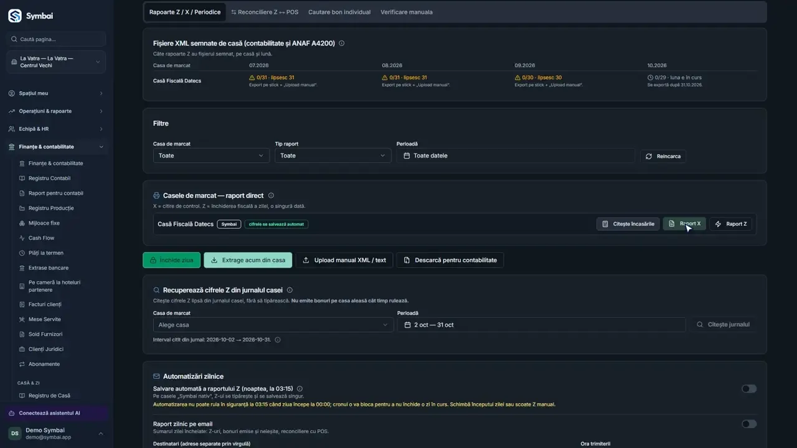
Task: Click Upload manual XML / text button
Action: (x=344, y=260)
